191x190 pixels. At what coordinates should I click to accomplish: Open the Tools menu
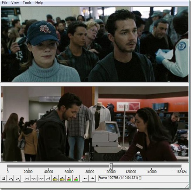click(27, 2)
